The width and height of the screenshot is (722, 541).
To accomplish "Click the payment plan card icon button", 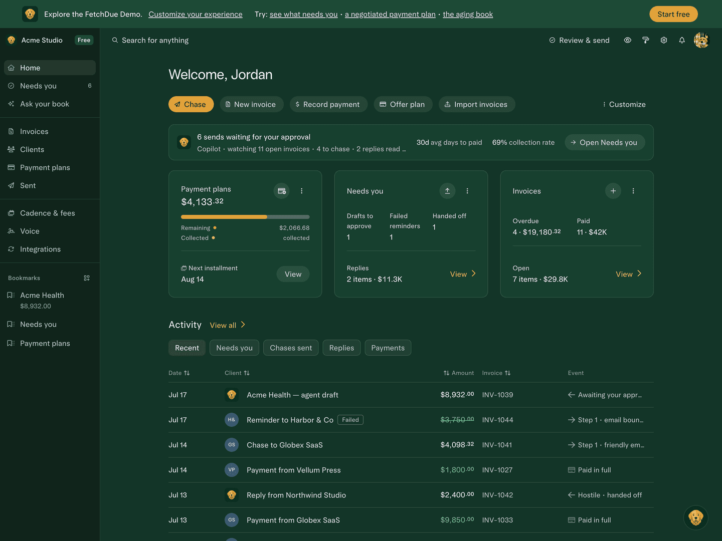I will [x=282, y=191].
